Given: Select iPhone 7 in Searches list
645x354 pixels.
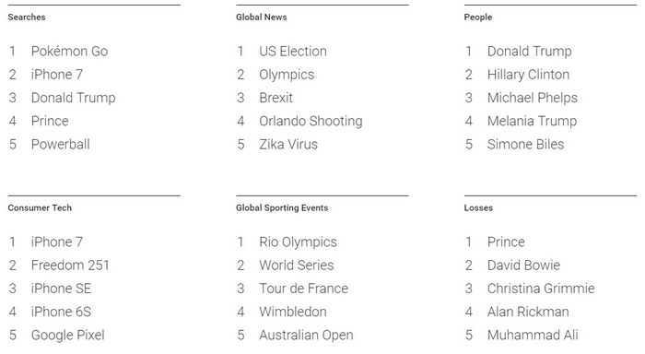Looking at the screenshot, I should tap(57, 75).
